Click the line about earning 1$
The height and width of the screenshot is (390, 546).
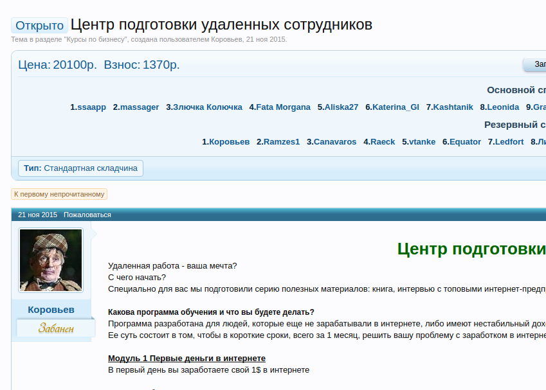(208, 370)
